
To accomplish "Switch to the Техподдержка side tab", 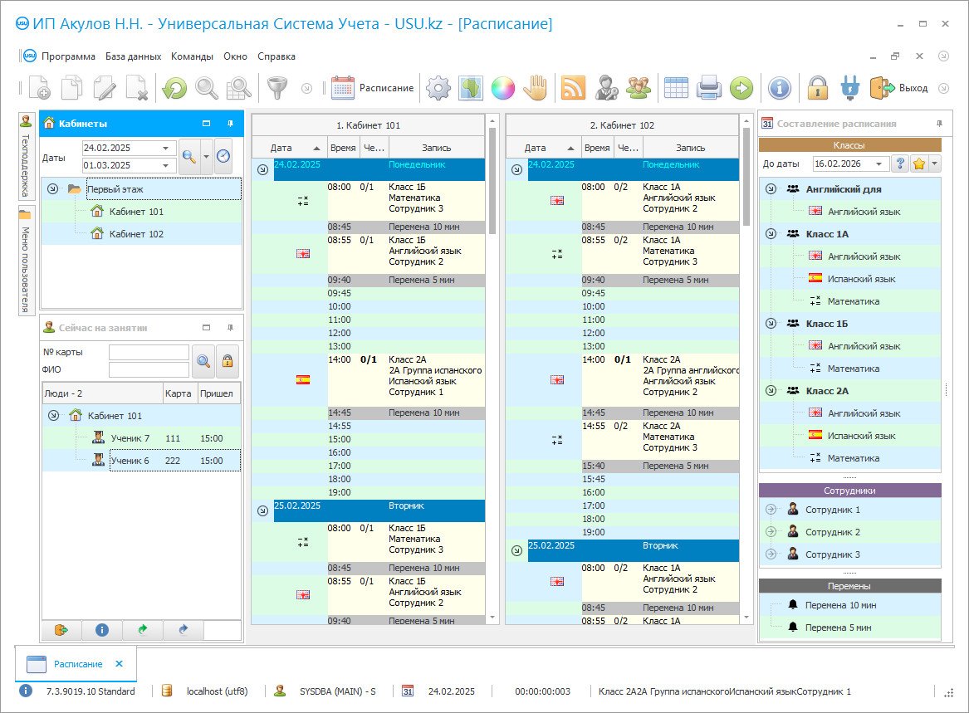I will 26,154.
